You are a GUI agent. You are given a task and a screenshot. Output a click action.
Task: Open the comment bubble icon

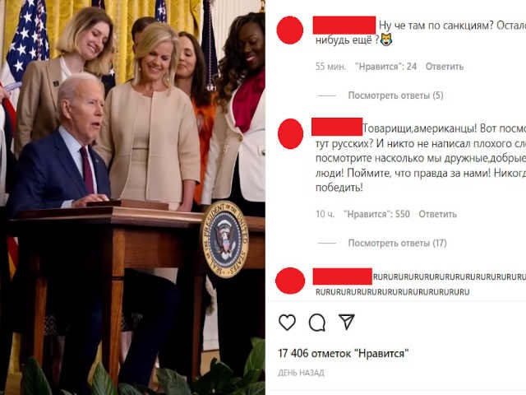[x=317, y=323]
